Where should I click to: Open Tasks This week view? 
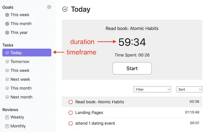[20, 70]
